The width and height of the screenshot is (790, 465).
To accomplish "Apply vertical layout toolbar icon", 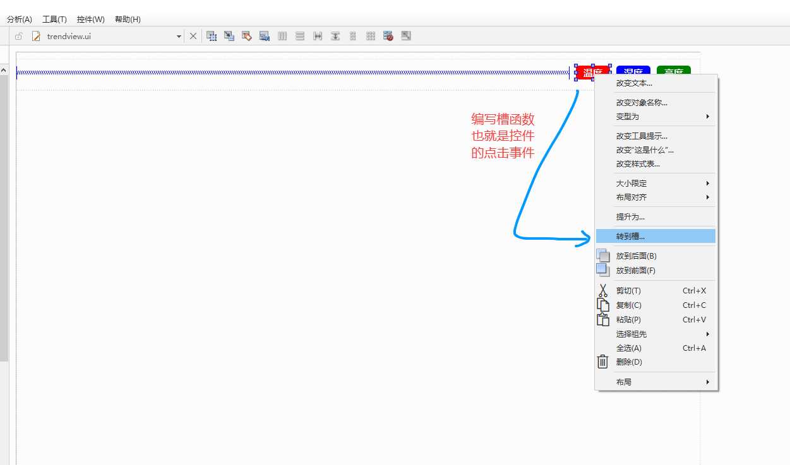I will tap(300, 36).
